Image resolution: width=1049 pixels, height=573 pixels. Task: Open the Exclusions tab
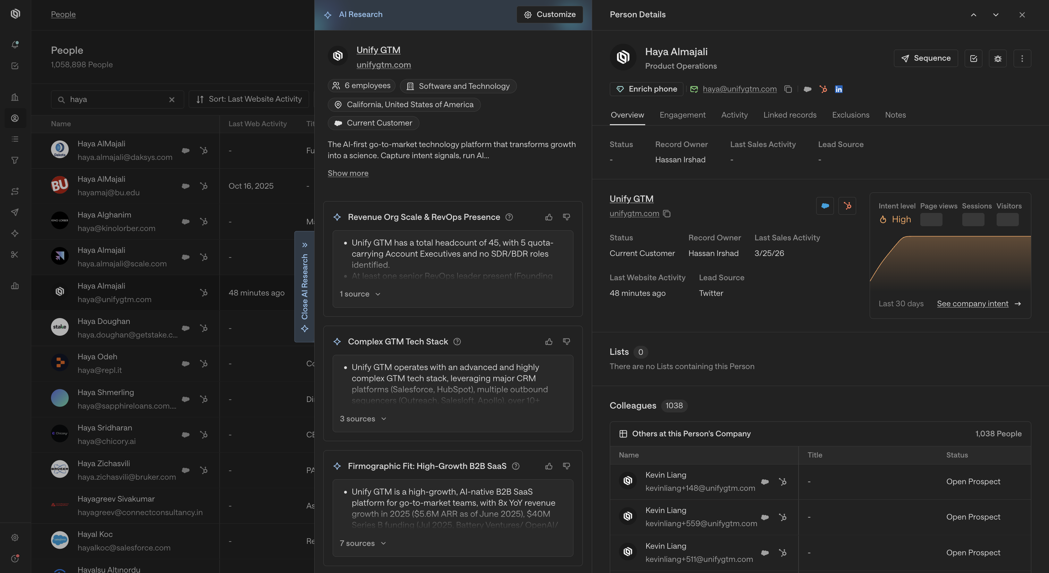(851, 115)
